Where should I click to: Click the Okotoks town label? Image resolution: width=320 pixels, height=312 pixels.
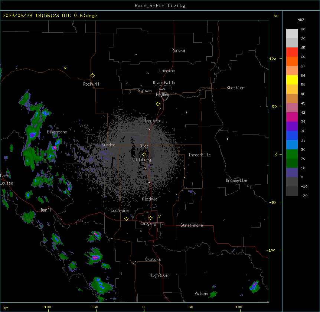click(153, 259)
